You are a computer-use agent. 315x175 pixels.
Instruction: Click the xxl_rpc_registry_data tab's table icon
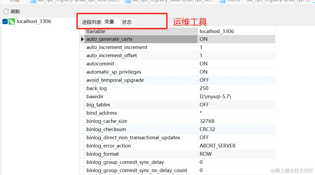[x=128, y=1]
